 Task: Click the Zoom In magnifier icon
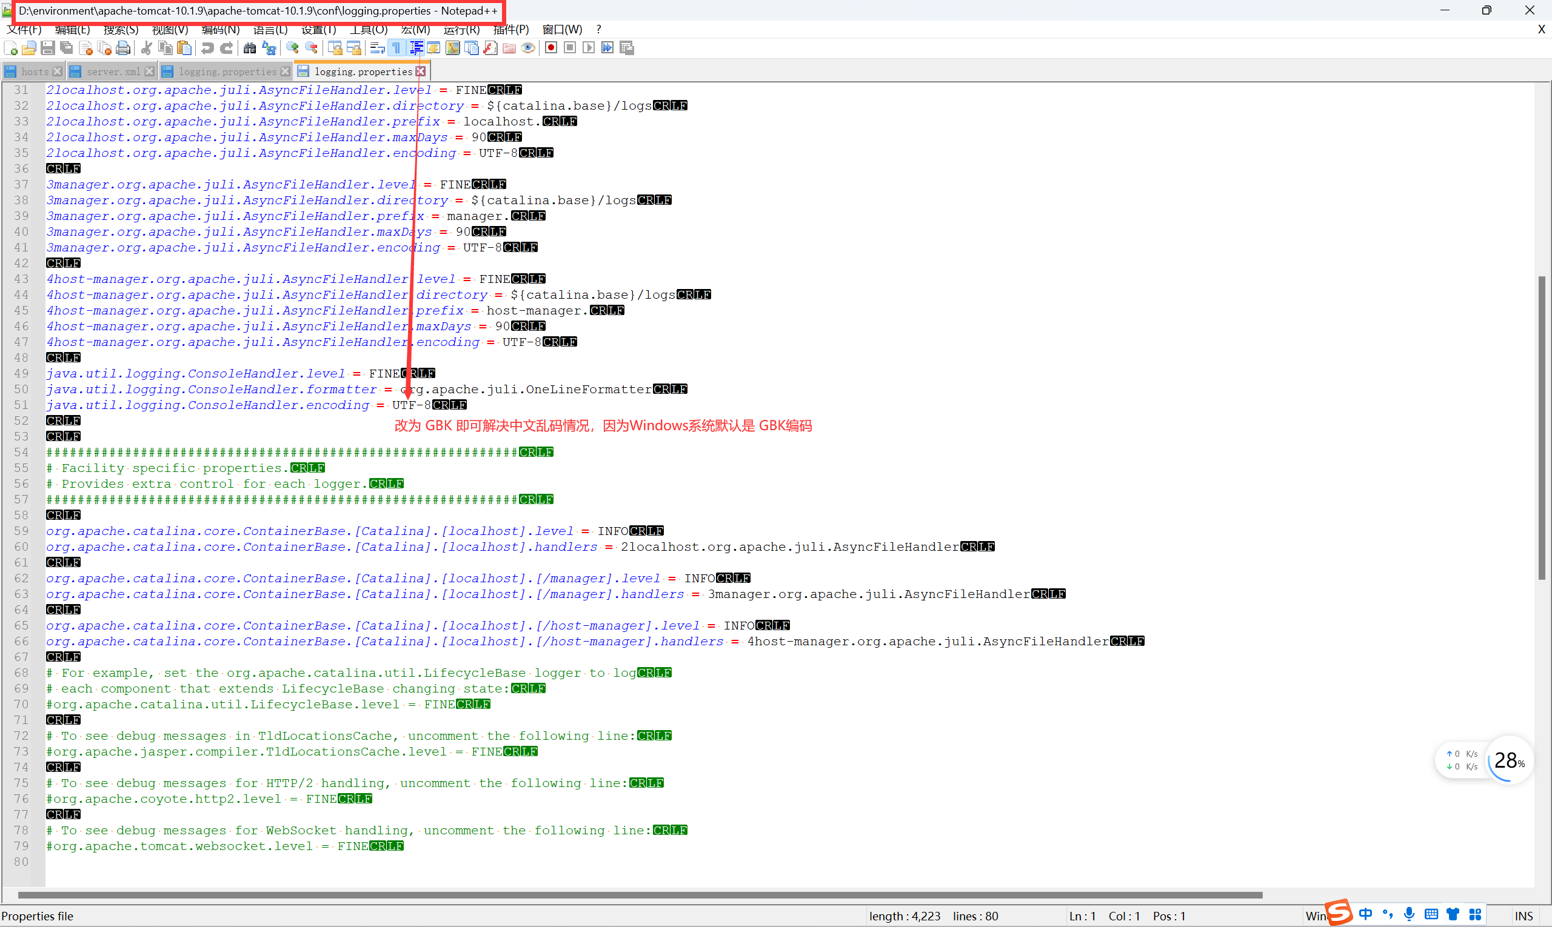pyautogui.click(x=292, y=48)
